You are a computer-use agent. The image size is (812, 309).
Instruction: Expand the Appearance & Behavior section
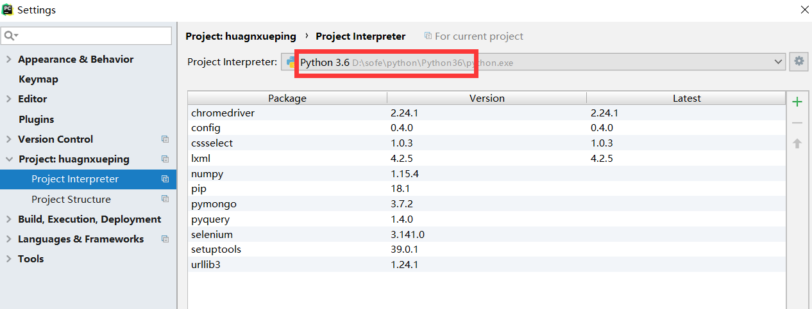pos(8,59)
